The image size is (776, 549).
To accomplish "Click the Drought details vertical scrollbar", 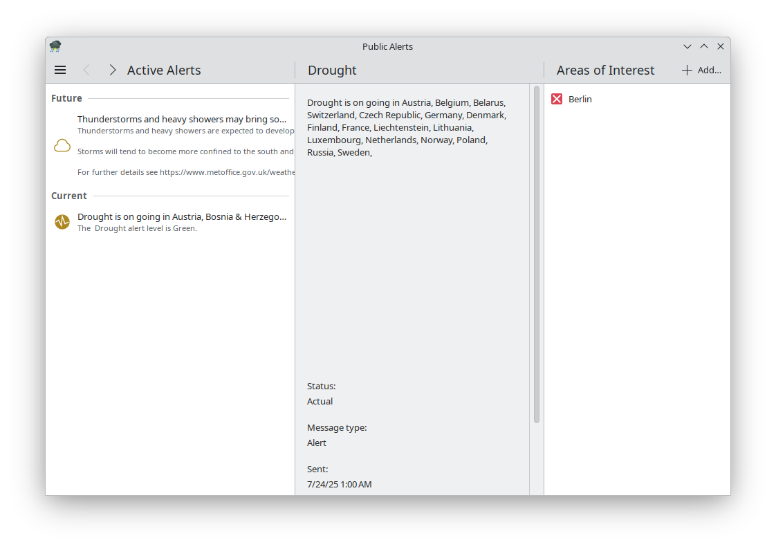I will pos(536,254).
